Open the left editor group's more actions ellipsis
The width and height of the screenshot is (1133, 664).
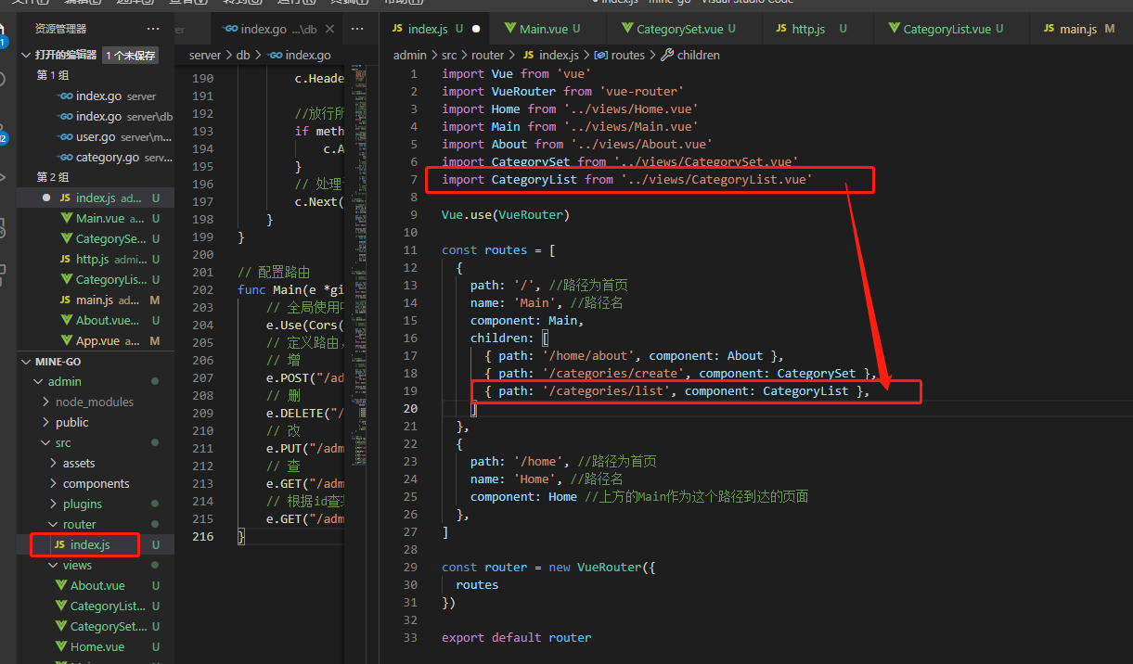click(357, 30)
